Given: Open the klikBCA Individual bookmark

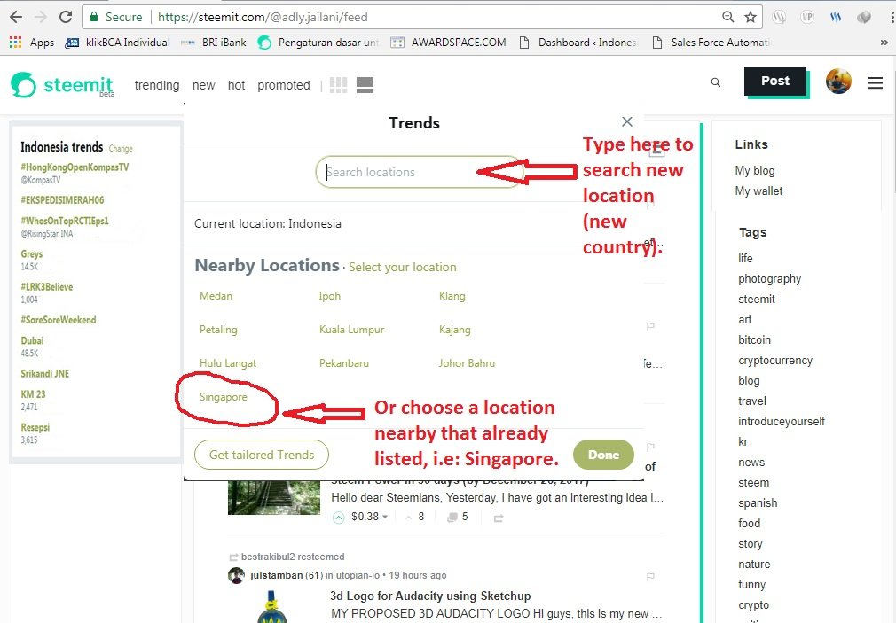Looking at the screenshot, I should point(118,43).
